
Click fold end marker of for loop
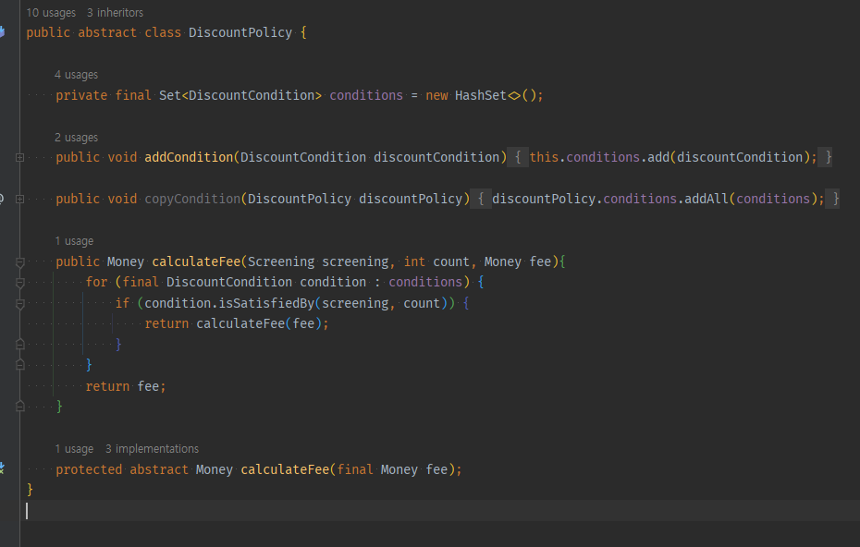[19, 365]
